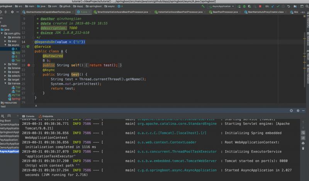Select AsyncApplication in the run dashboard list

(9, 151)
